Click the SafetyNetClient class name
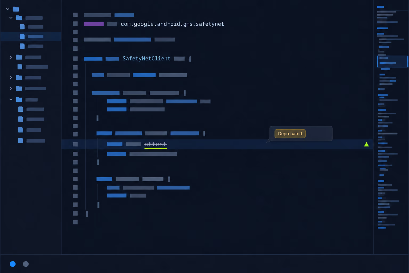The height and width of the screenshot is (273, 409). [x=146, y=58]
